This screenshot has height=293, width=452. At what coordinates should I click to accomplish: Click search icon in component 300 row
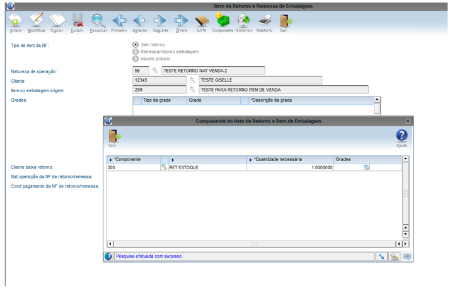164,167
